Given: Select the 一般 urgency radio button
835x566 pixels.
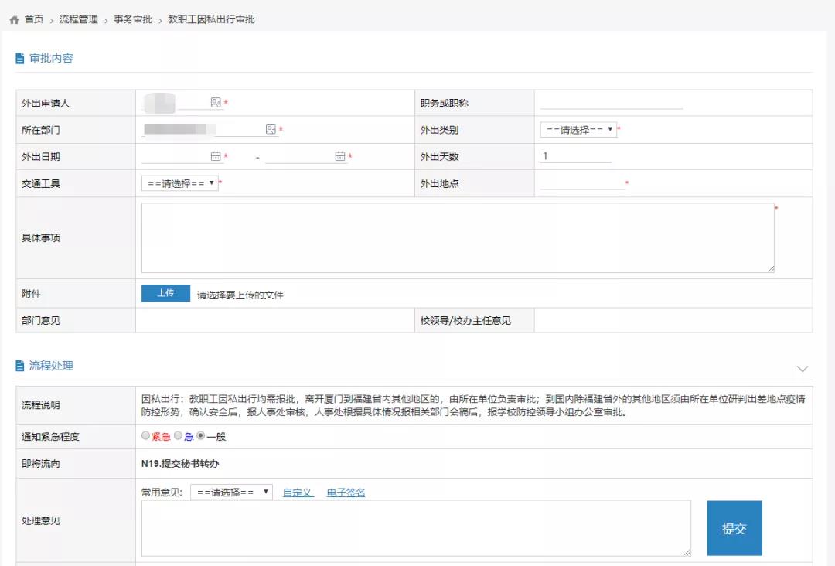Looking at the screenshot, I should (201, 436).
